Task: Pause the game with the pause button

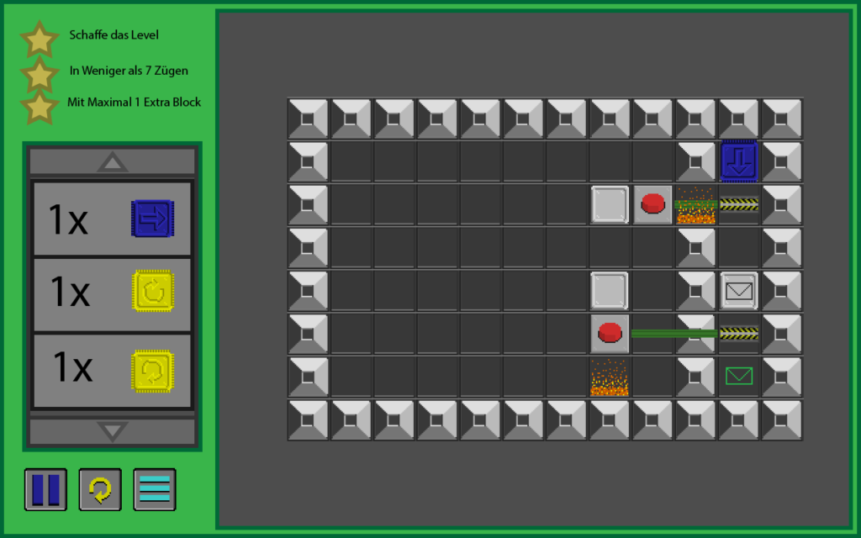Action: click(x=45, y=489)
